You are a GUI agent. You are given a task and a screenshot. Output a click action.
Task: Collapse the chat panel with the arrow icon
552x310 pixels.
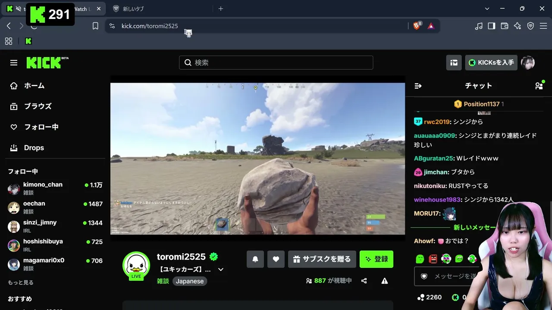(418, 86)
